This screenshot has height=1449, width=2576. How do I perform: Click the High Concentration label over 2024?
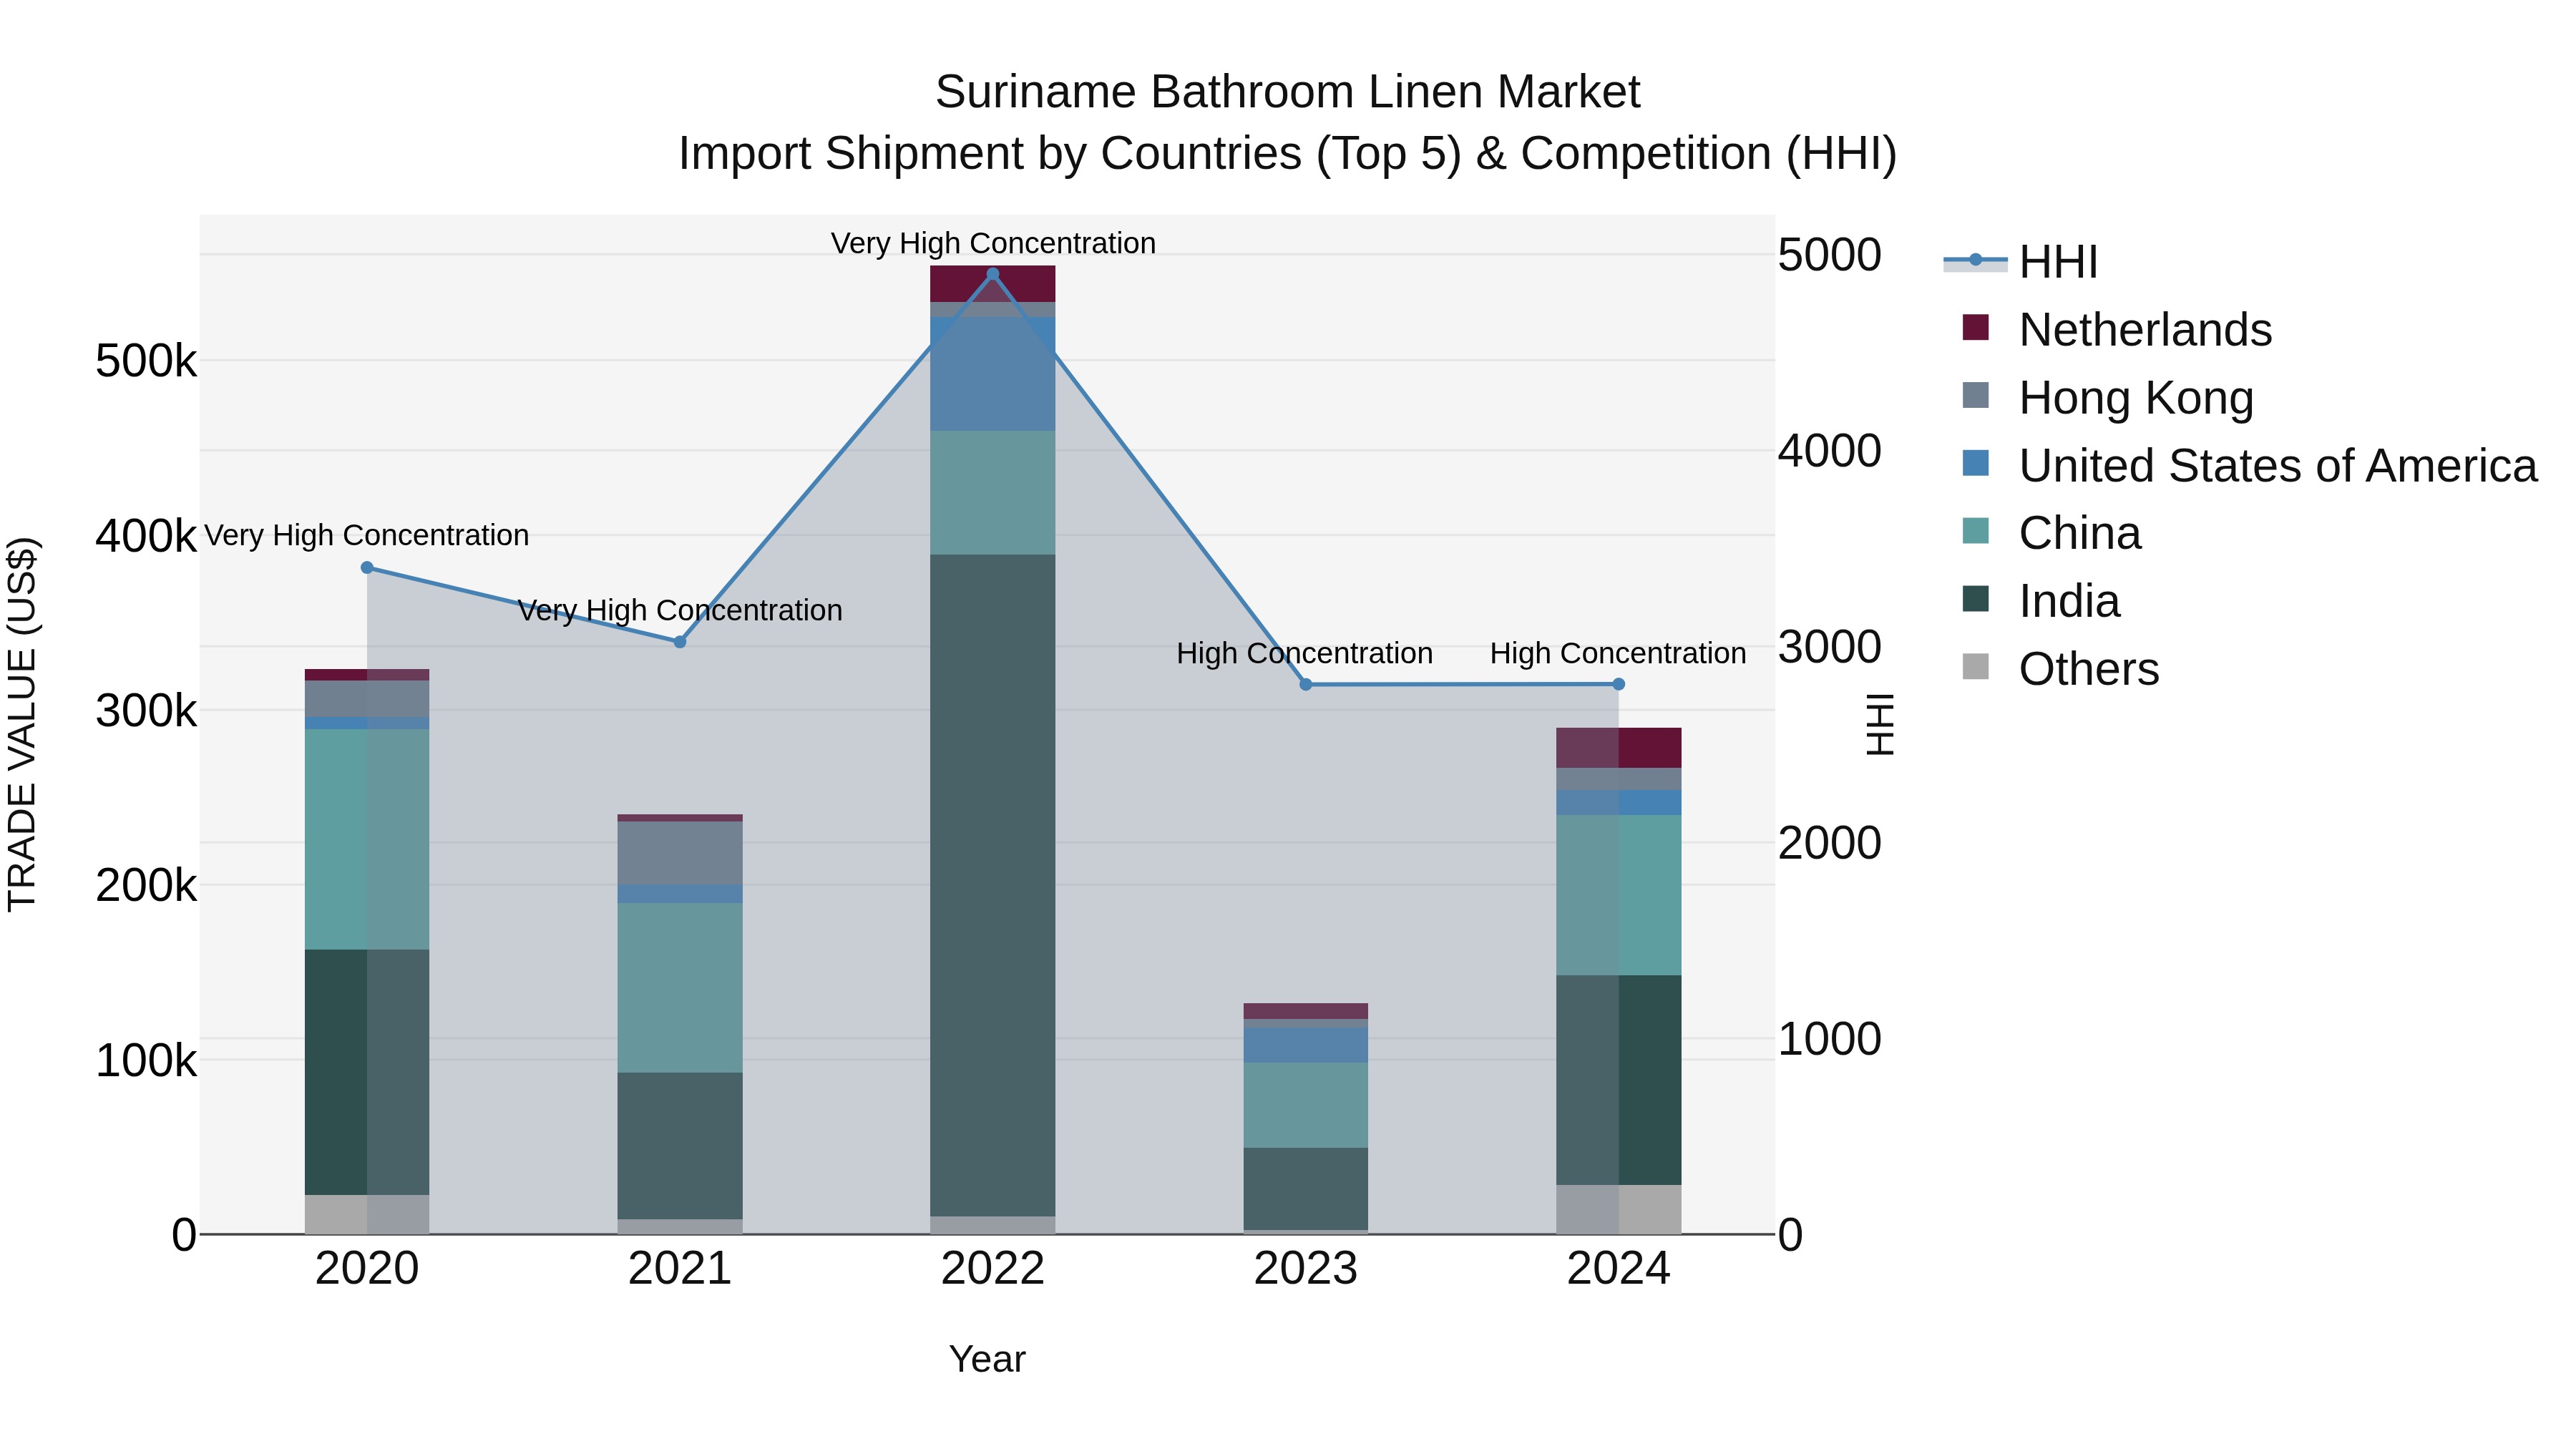click(1618, 653)
